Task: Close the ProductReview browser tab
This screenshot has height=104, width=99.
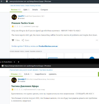Action: pyautogui.click(x=14, y=62)
